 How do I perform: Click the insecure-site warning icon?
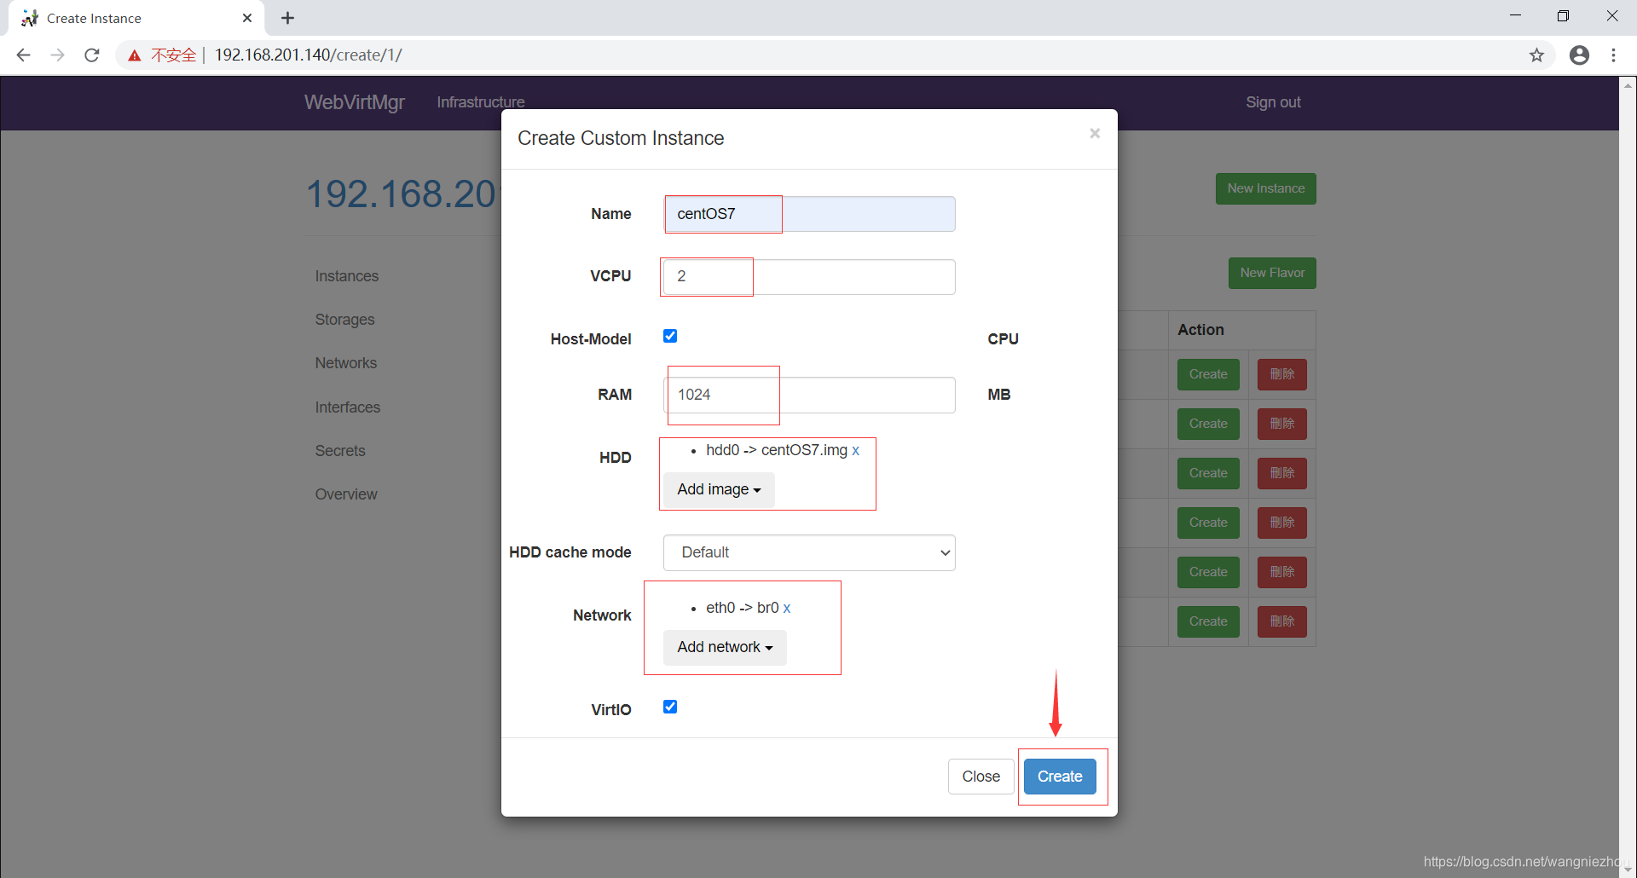pyautogui.click(x=135, y=55)
